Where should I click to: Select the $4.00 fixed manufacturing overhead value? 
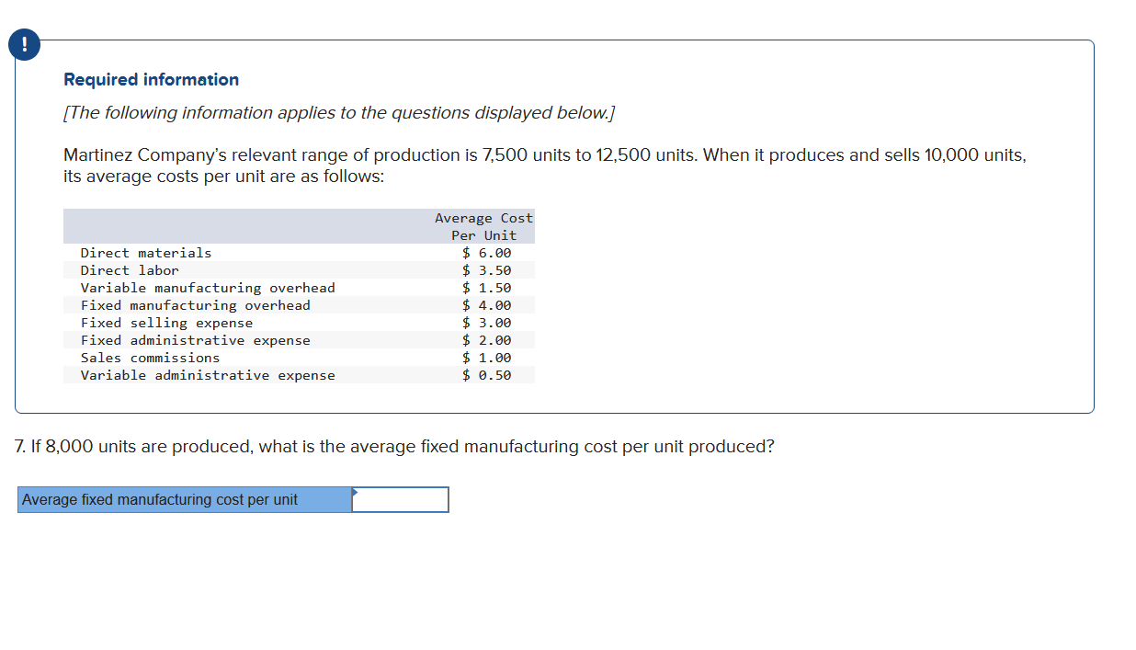tap(486, 305)
